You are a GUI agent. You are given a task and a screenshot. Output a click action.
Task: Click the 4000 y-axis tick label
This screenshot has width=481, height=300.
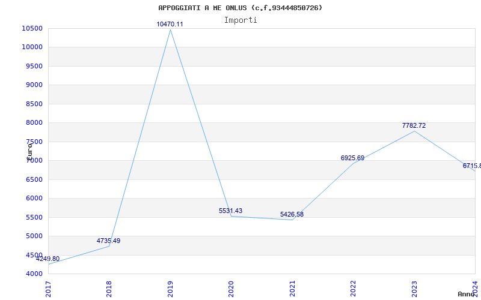point(34,274)
